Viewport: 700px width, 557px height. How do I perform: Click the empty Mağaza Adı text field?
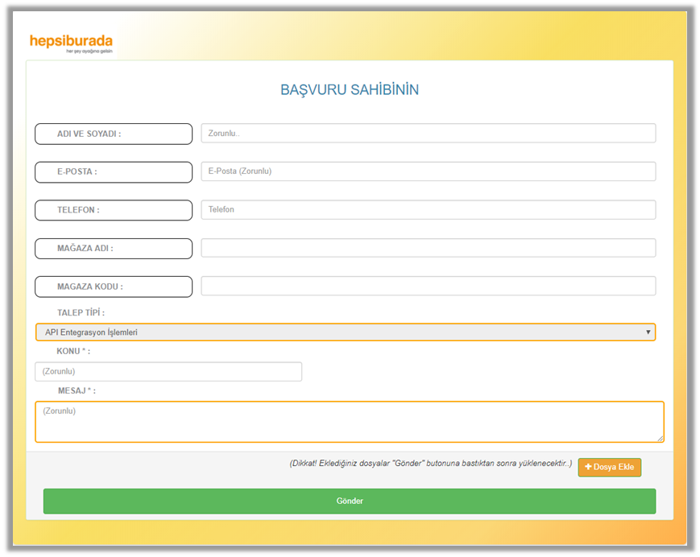[428, 248]
